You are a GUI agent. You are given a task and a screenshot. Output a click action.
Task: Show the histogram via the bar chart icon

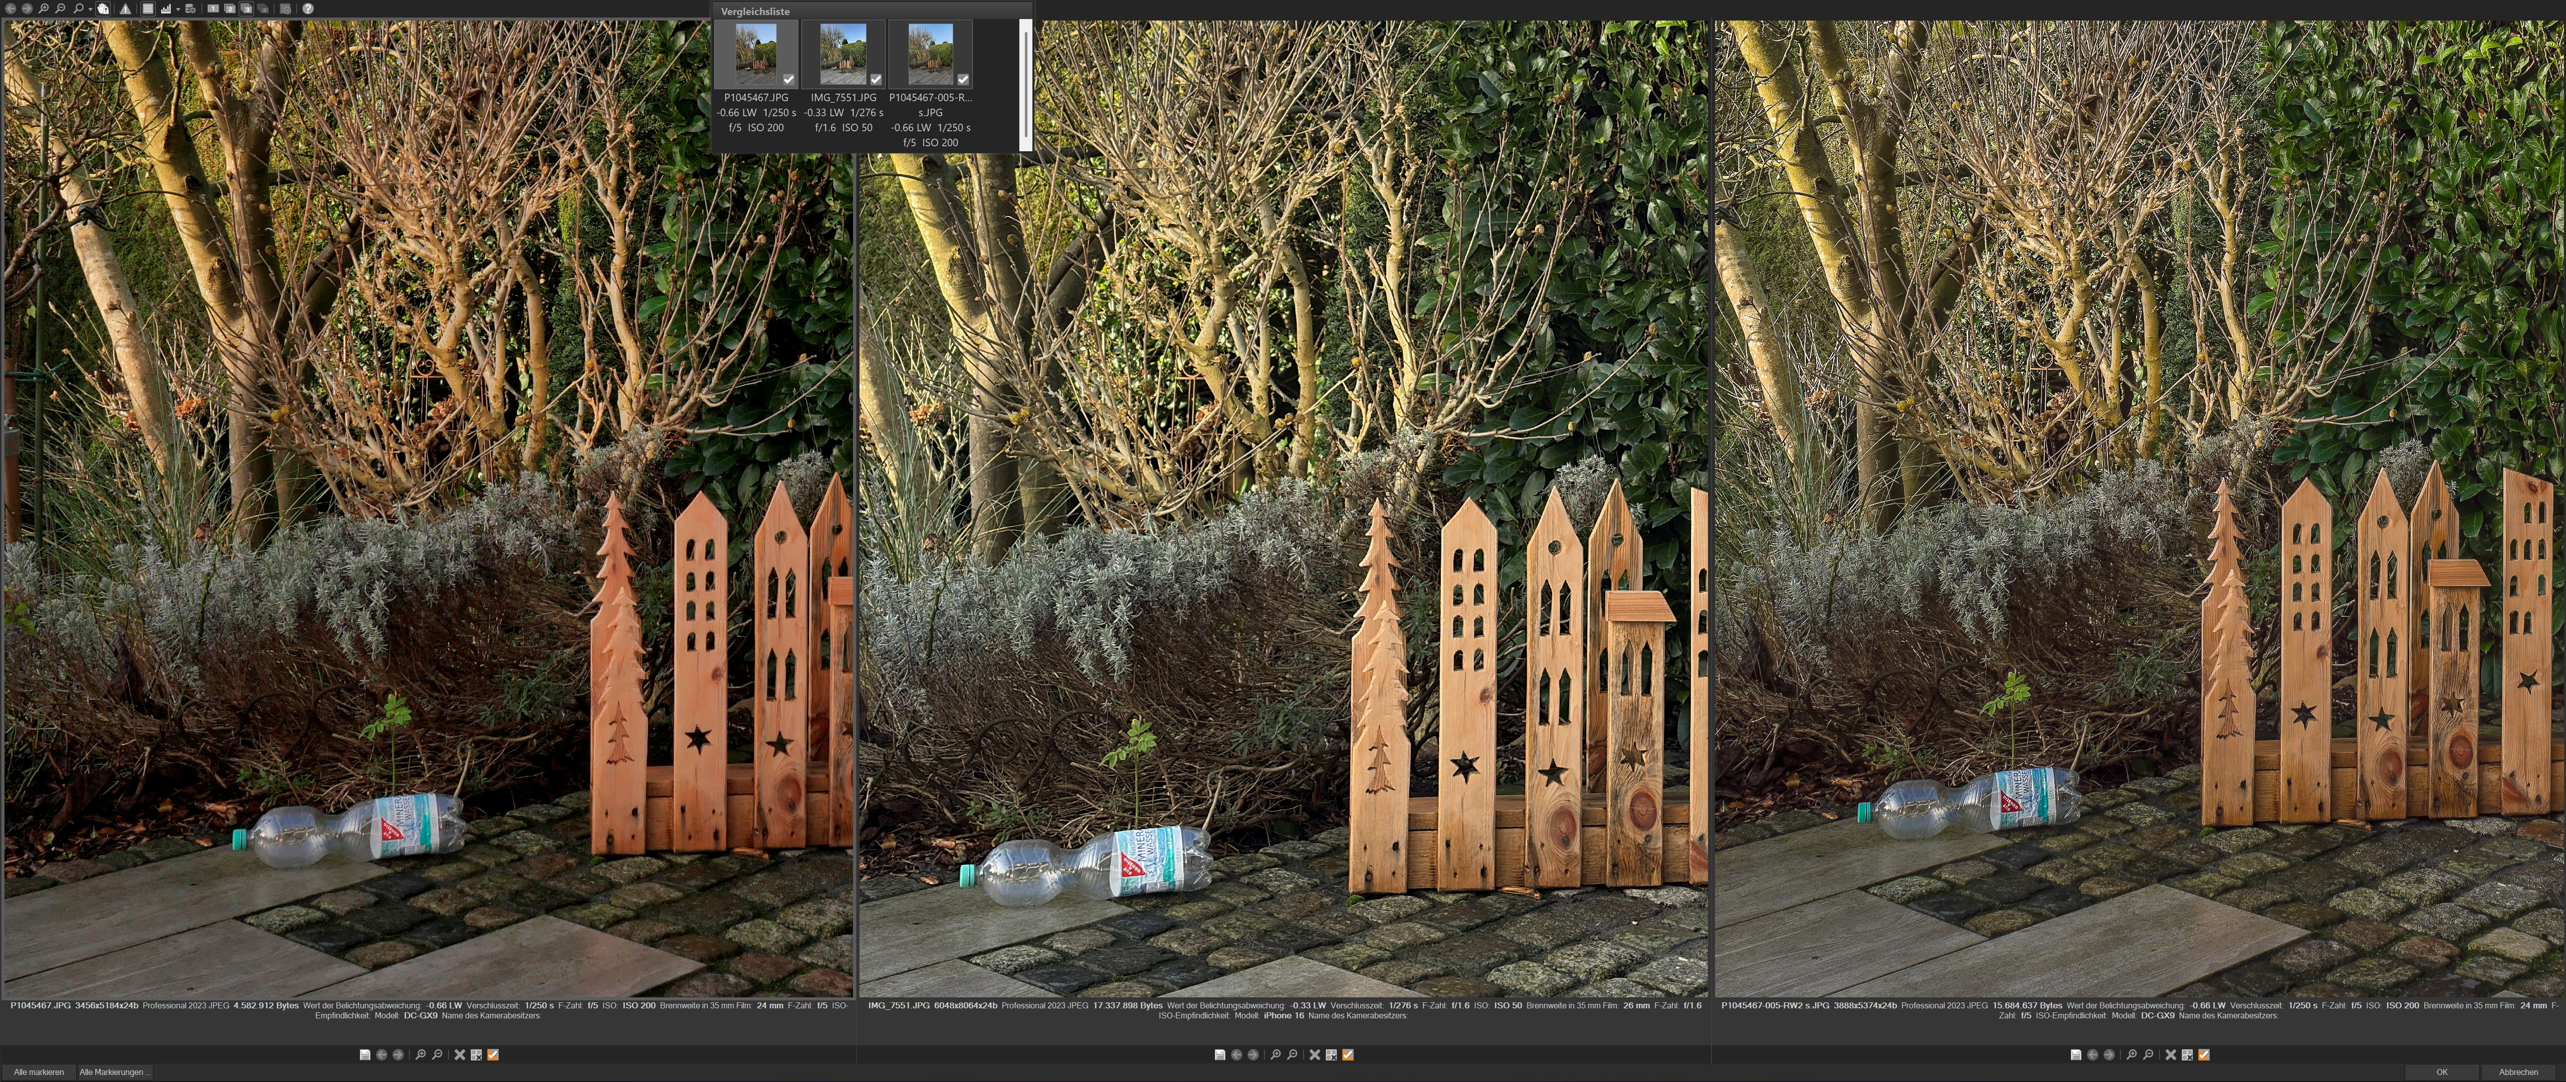(x=166, y=8)
